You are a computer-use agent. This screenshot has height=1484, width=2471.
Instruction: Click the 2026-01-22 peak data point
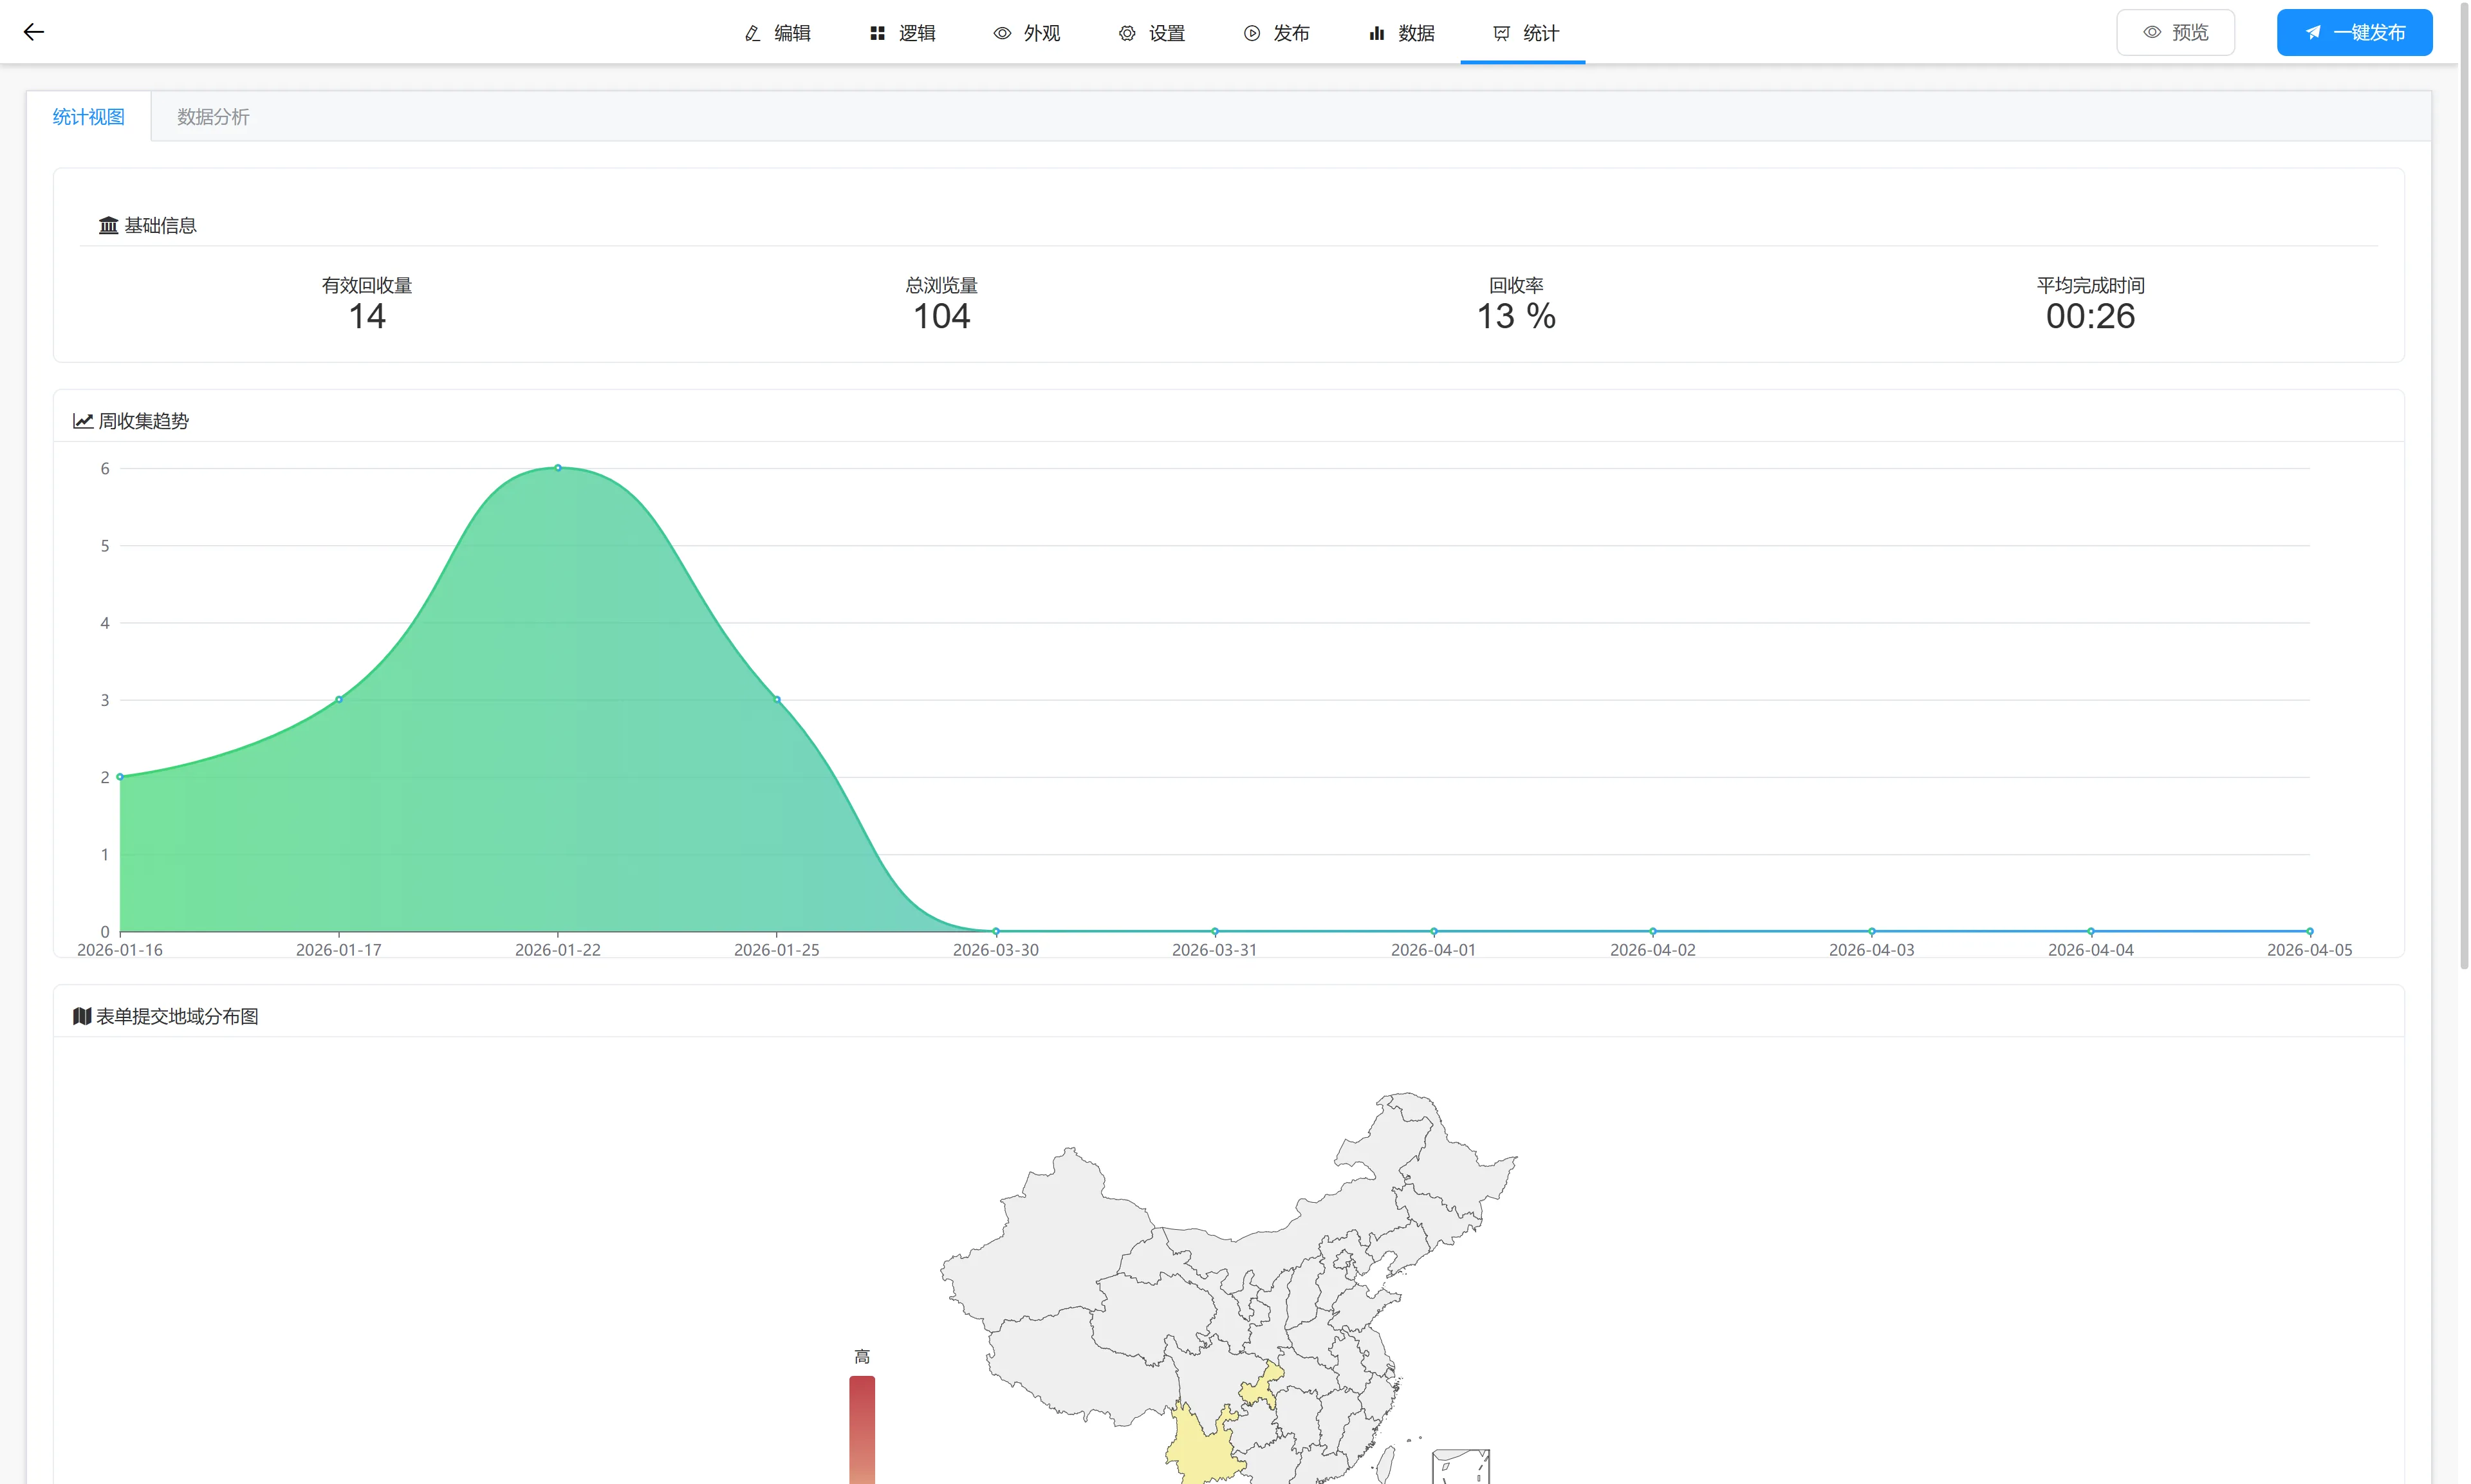pos(558,468)
